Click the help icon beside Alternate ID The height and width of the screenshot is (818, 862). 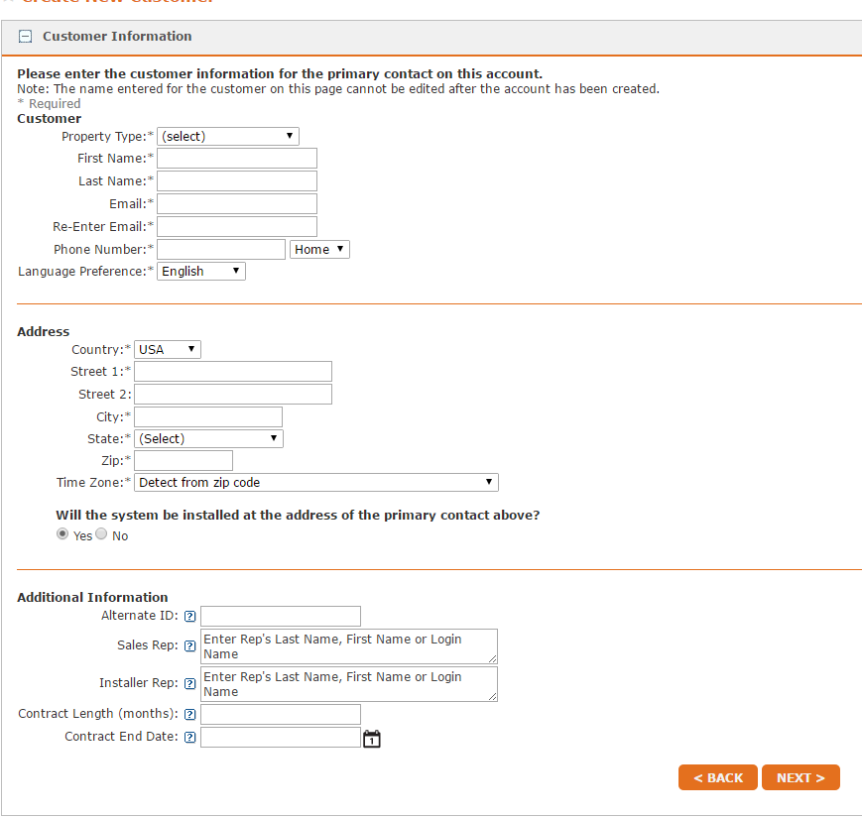point(190,617)
